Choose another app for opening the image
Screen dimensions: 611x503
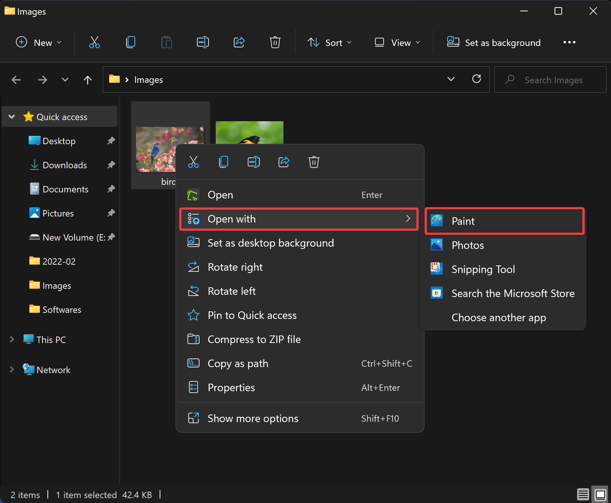(498, 317)
